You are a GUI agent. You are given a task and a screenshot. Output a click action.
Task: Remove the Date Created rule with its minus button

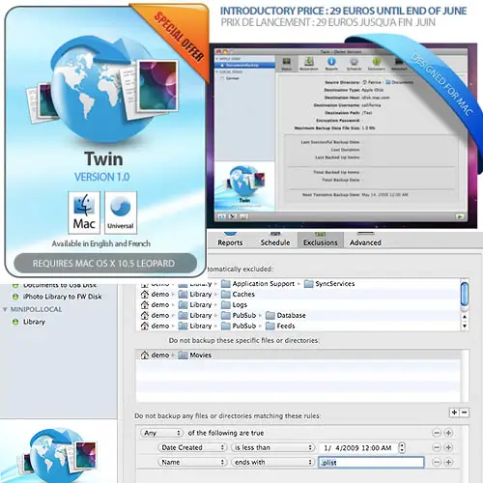coord(437,447)
